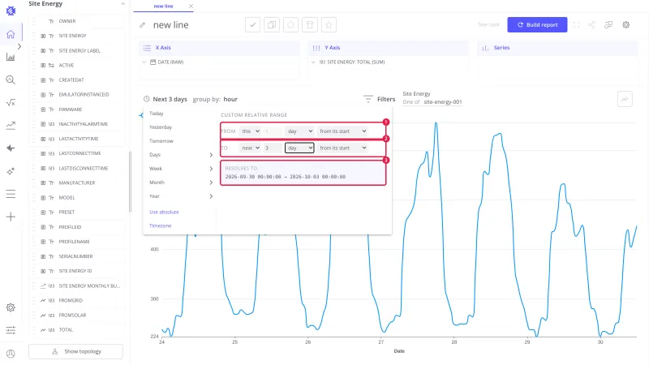649x365 pixels.
Task: Open the user profile sidebar icon
Action: 11,354
